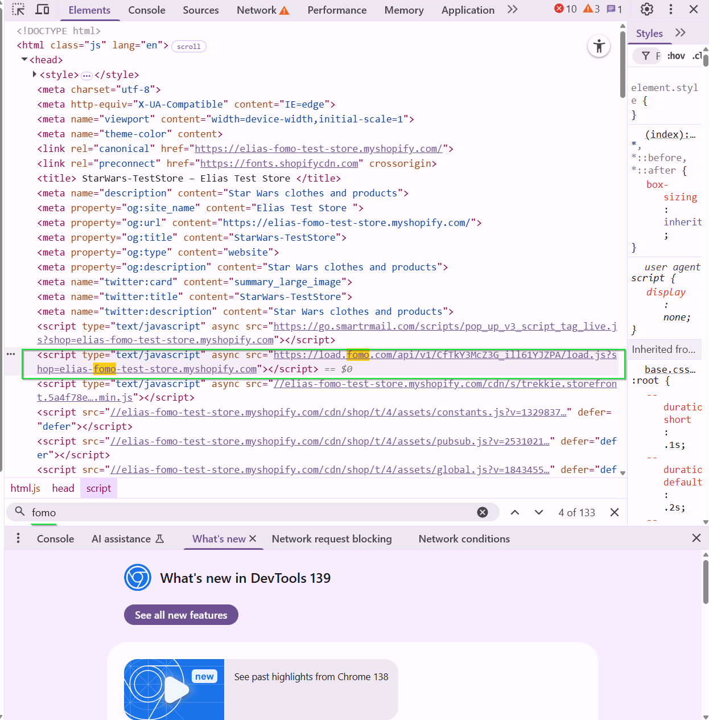Open the Performance tab
Image resolution: width=709 pixels, height=720 pixels.
click(337, 10)
